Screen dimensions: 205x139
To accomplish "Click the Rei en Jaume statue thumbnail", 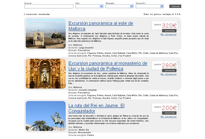I will pos(46,116).
